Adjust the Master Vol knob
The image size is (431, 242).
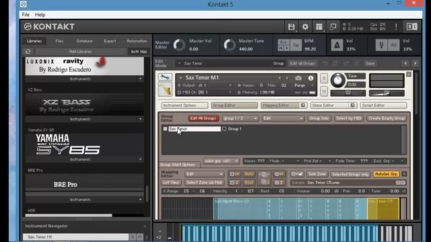(180, 45)
